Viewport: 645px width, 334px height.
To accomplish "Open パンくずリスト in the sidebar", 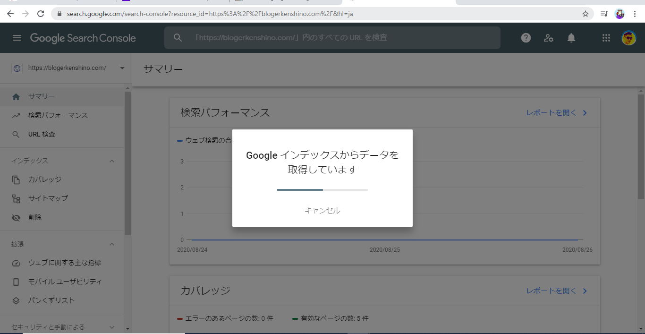I will 62,301.
